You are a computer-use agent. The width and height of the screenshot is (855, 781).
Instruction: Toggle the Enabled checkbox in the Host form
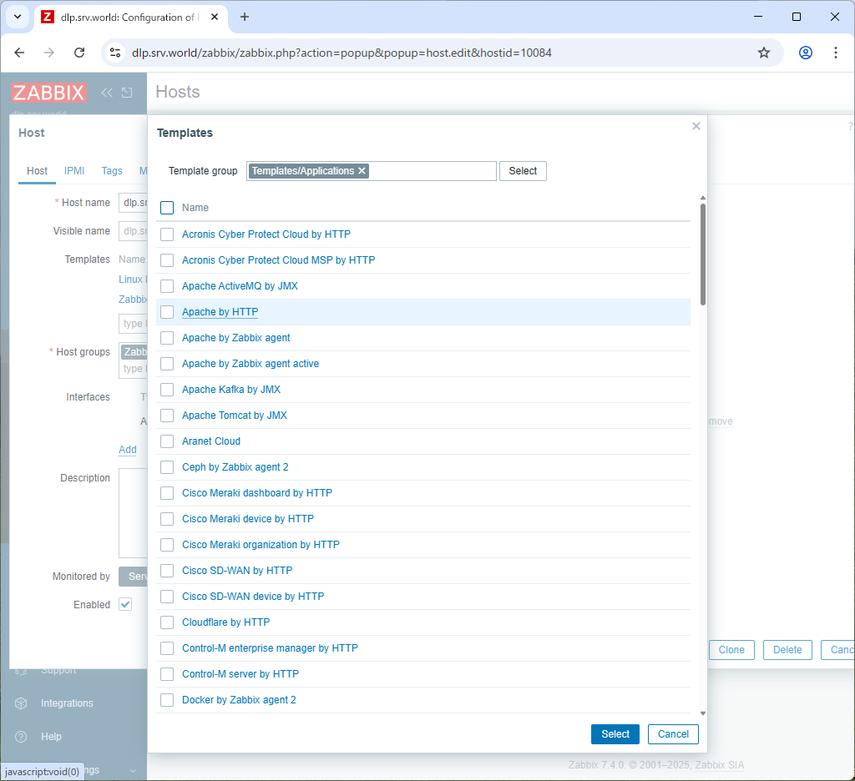[x=125, y=604]
